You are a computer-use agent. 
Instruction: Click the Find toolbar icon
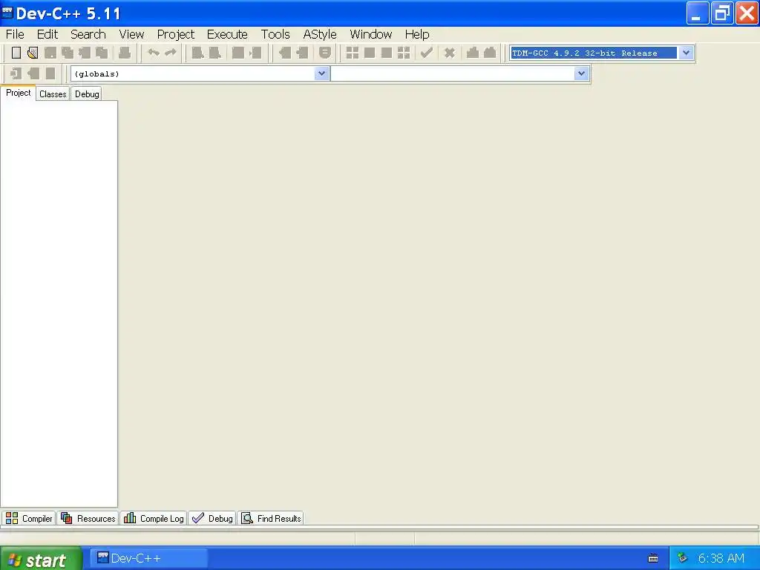click(197, 53)
